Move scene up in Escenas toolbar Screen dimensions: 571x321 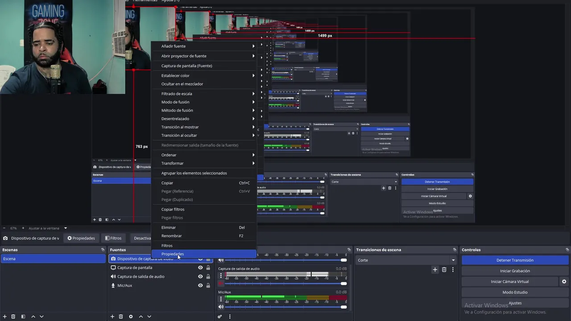click(33, 317)
